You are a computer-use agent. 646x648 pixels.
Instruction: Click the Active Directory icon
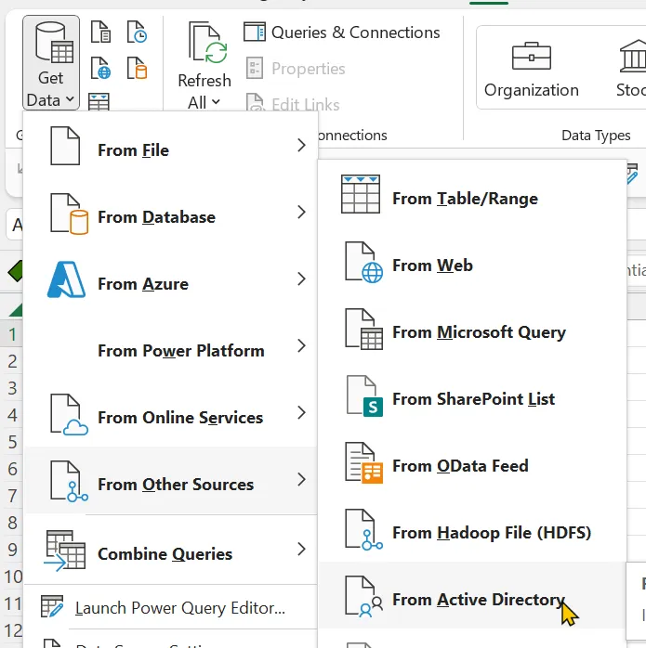pyautogui.click(x=363, y=596)
